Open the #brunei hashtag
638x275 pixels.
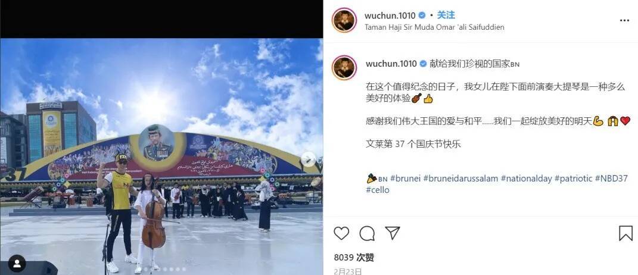405,179
